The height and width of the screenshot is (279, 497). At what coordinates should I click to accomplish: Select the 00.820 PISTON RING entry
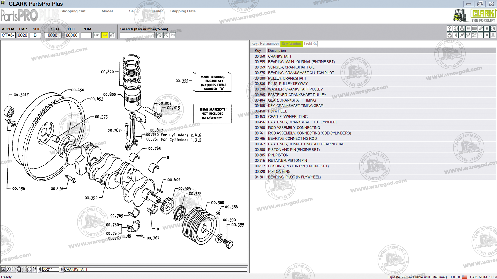tap(279, 171)
